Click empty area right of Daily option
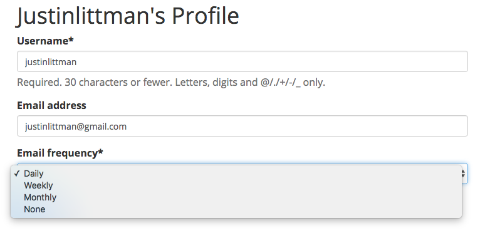The width and height of the screenshot is (485, 233). 252,173
